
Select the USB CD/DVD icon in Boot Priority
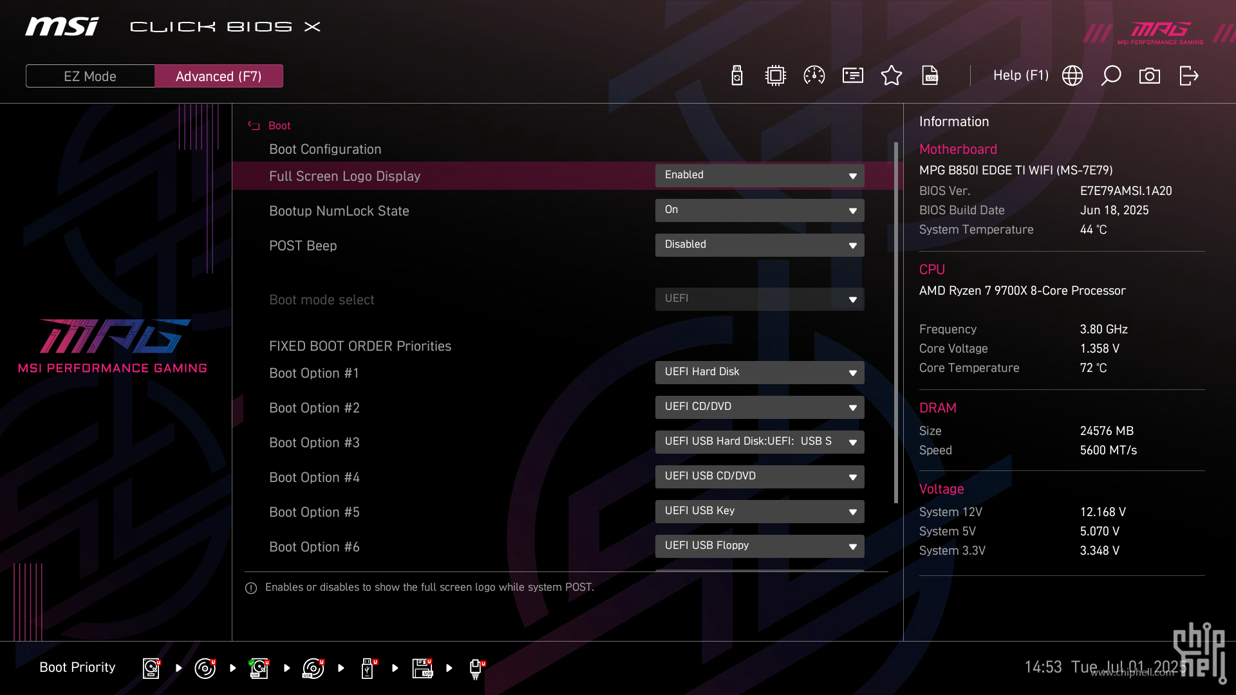pyautogui.click(x=314, y=668)
